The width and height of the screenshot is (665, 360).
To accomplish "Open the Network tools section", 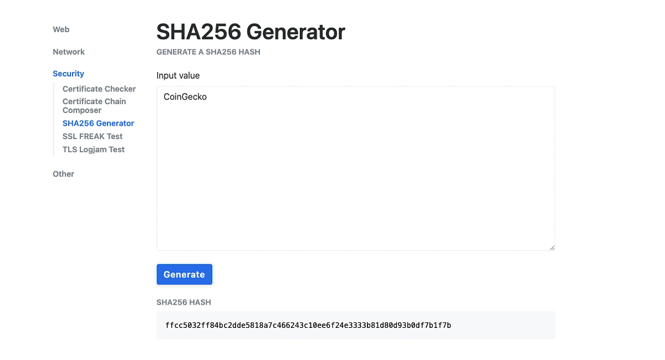I will [68, 52].
